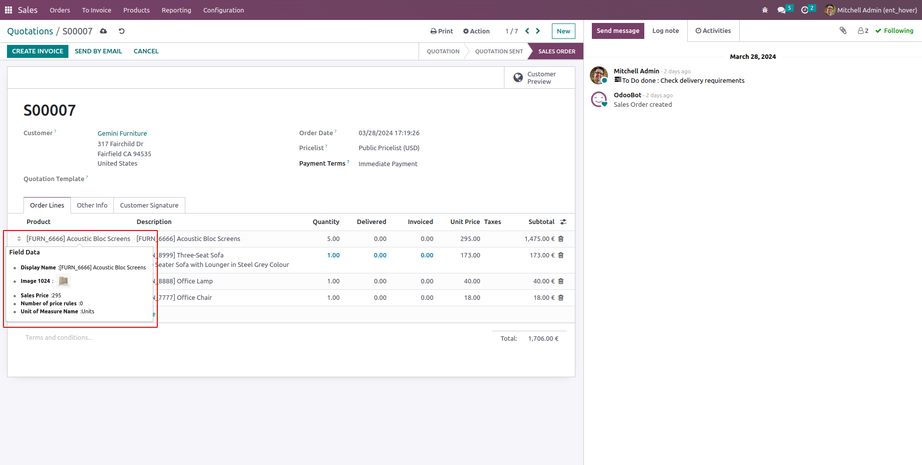Click the debug bug icon in navbar
This screenshot has height=465, width=922.
[x=765, y=10]
